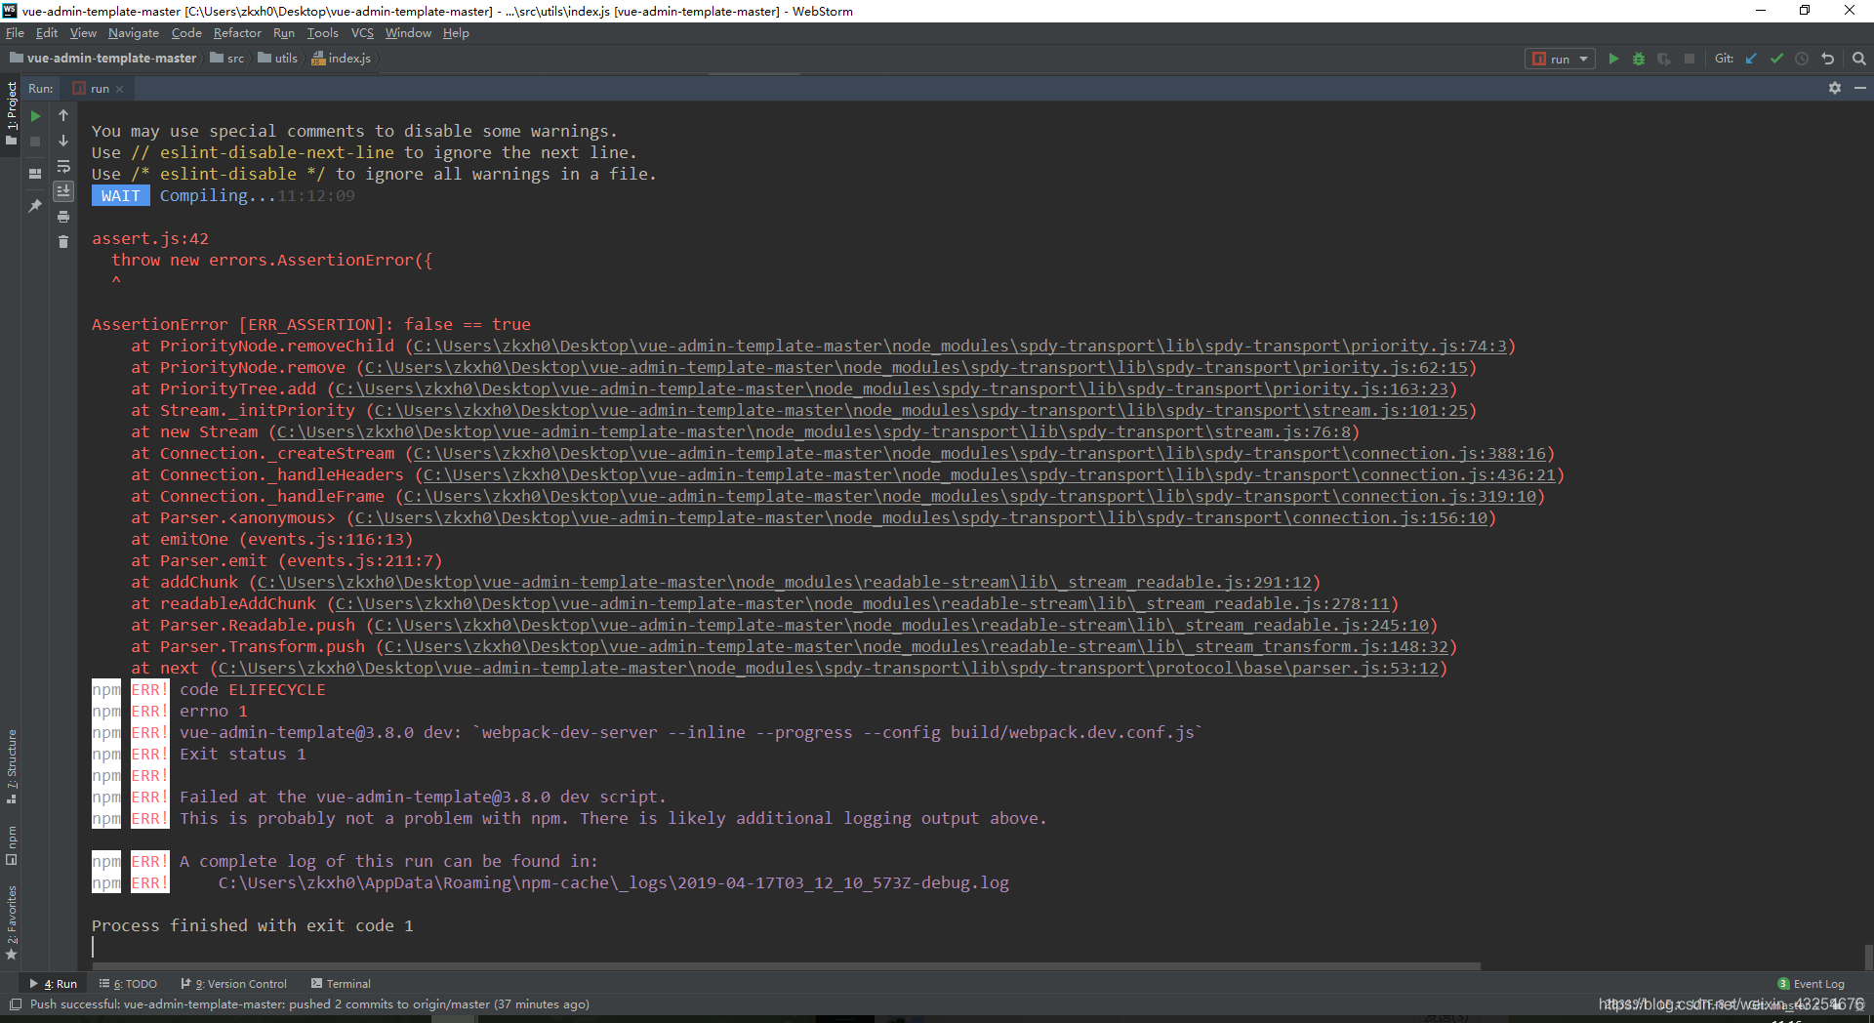
Task: Rerun the npm script from Run panel
Action: coord(35,116)
